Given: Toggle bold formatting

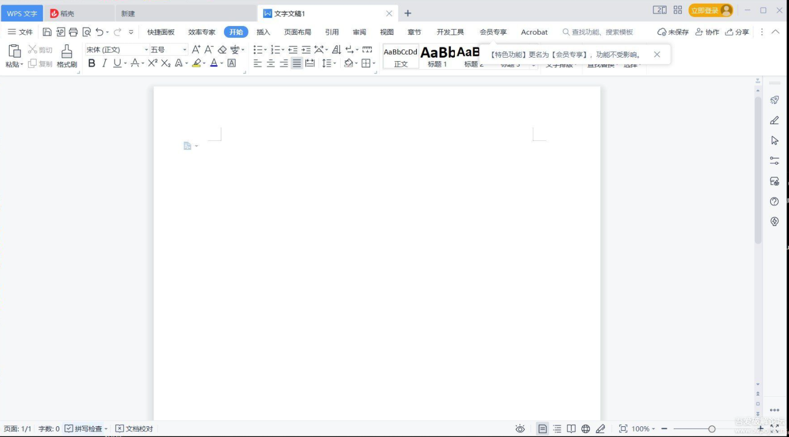Looking at the screenshot, I should click(x=92, y=63).
